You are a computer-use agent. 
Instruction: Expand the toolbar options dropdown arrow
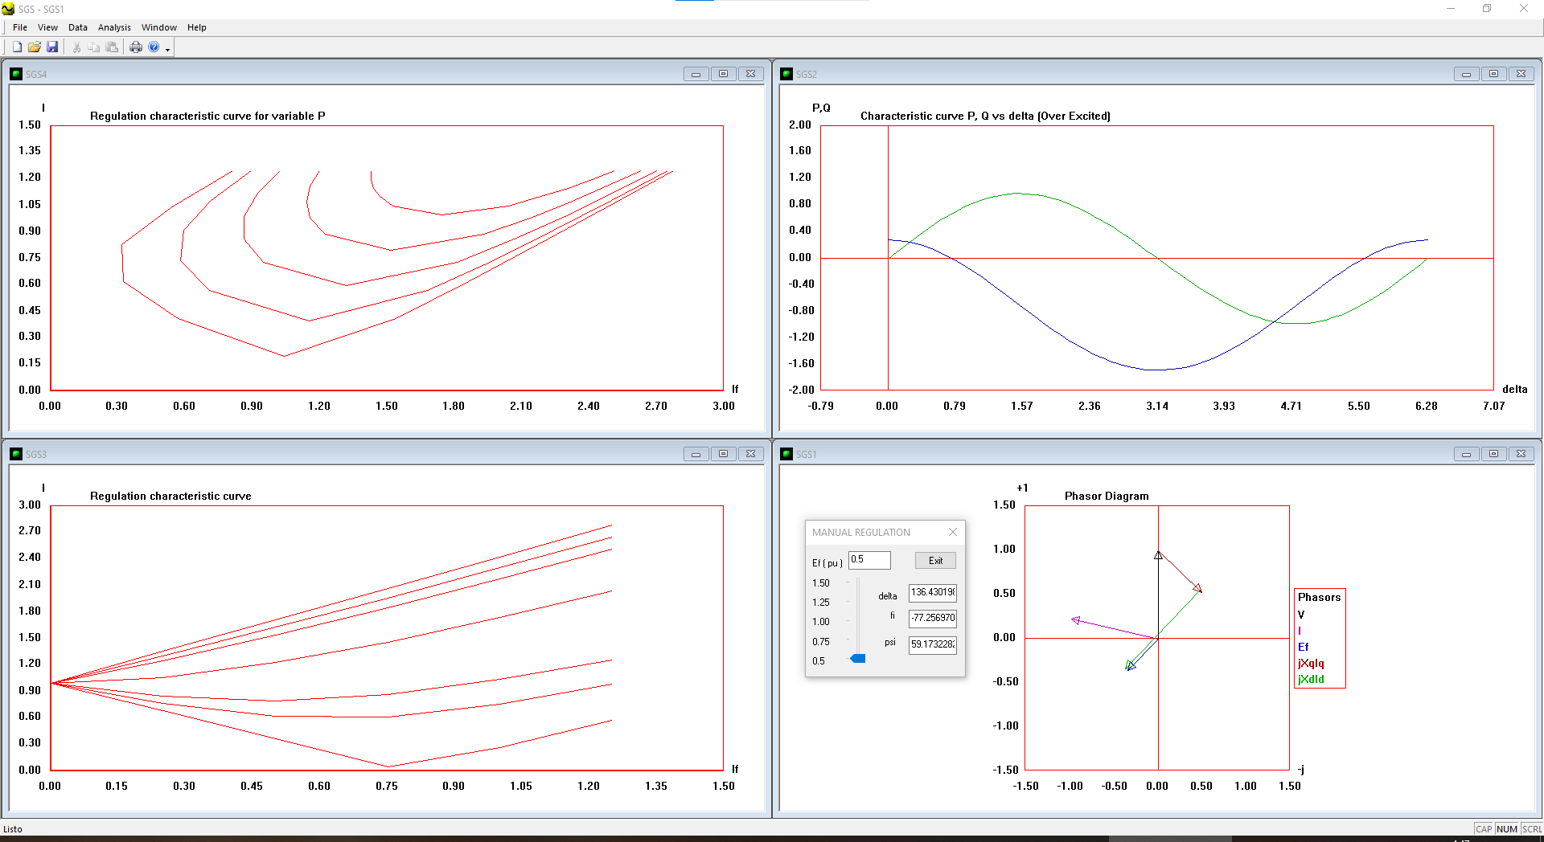click(x=168, y=49)
